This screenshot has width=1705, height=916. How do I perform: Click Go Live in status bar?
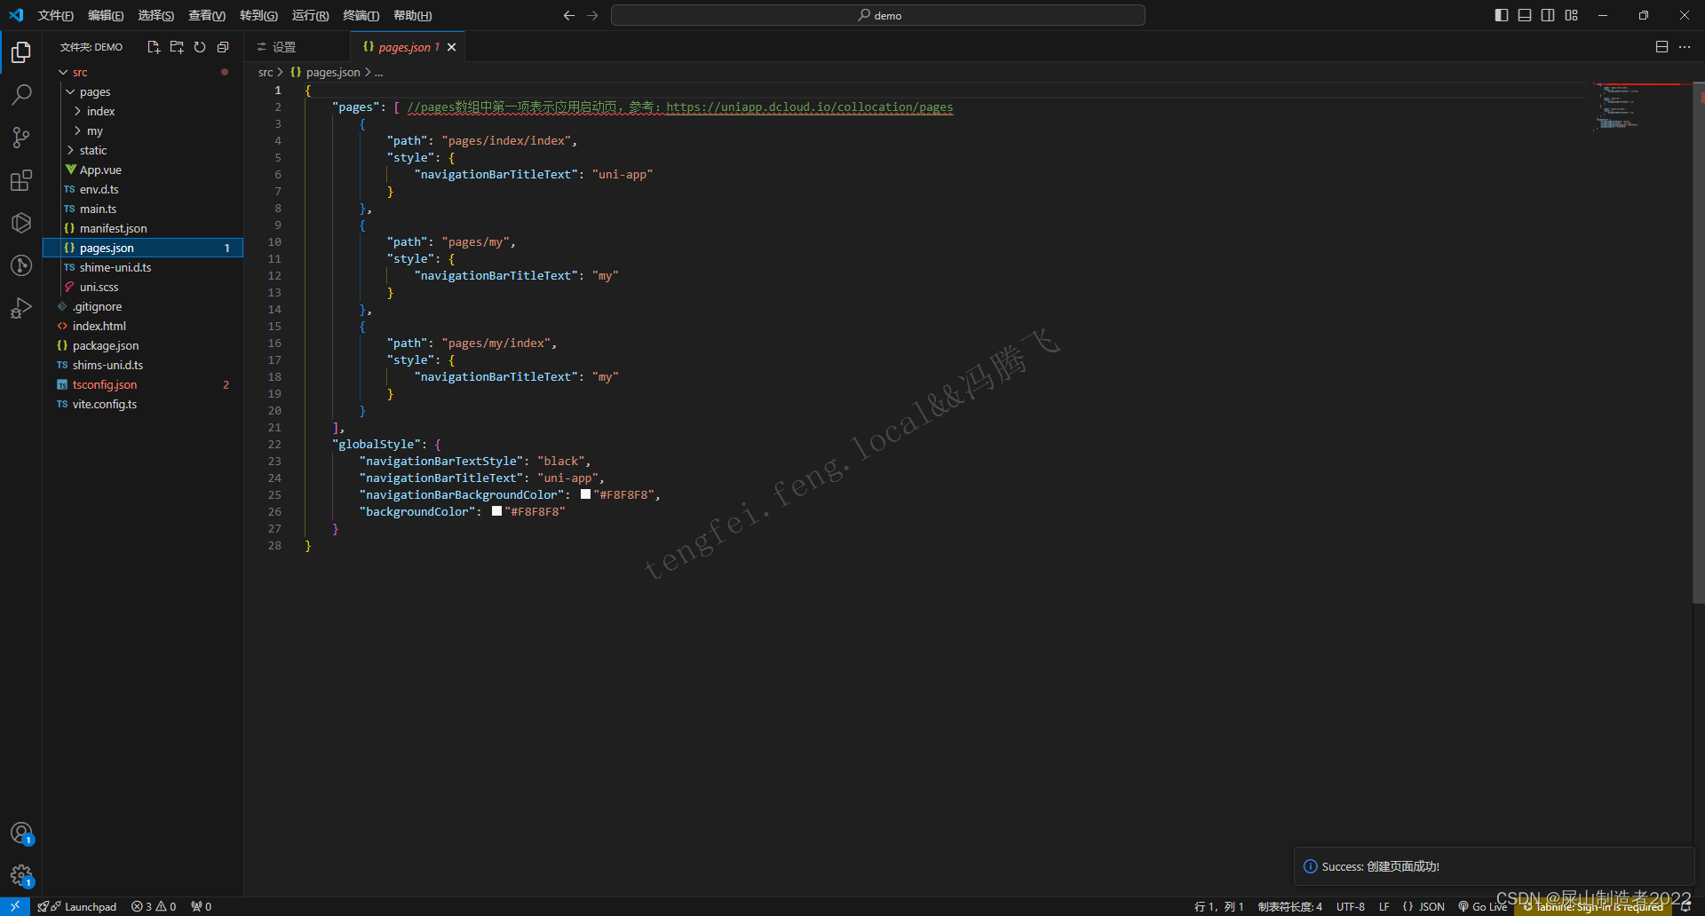[1482, 906]
